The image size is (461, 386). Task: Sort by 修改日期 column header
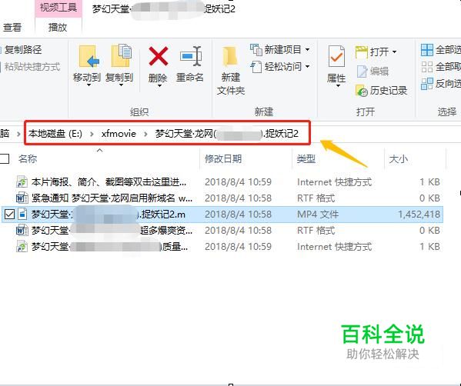pyautogui.click(x=223, y=159)
